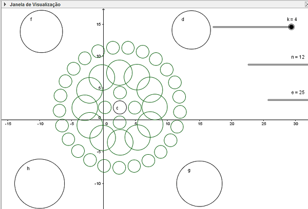Select circle h in the graphics view
This screenshot has width=308, height=209.
click(40, 184)
